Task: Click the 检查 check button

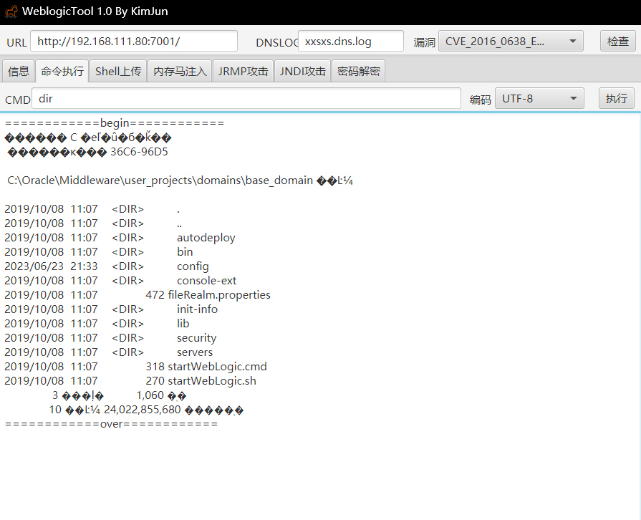Action: pyautogui.click(x=617, y=42)
